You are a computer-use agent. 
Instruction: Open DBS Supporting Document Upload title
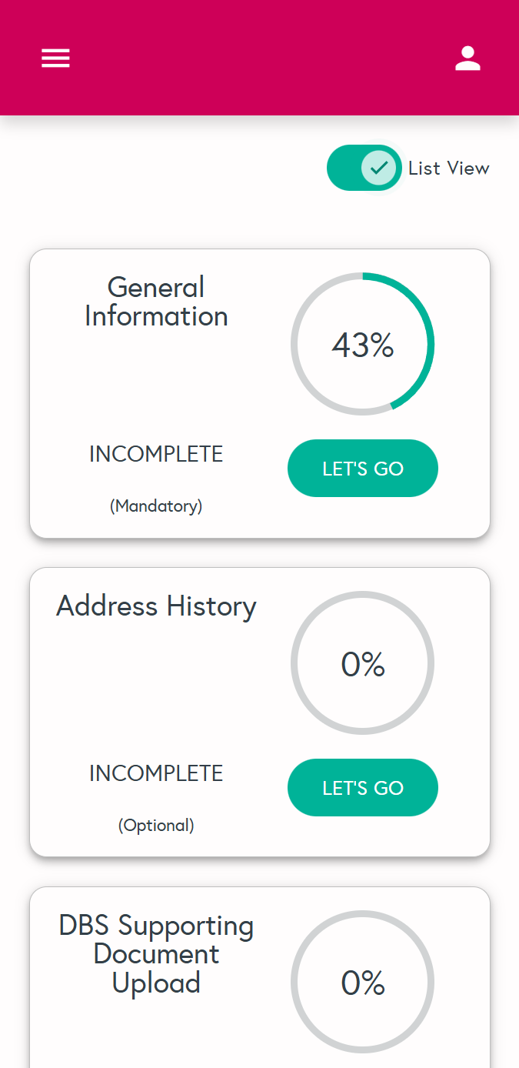tap(156, 954)
